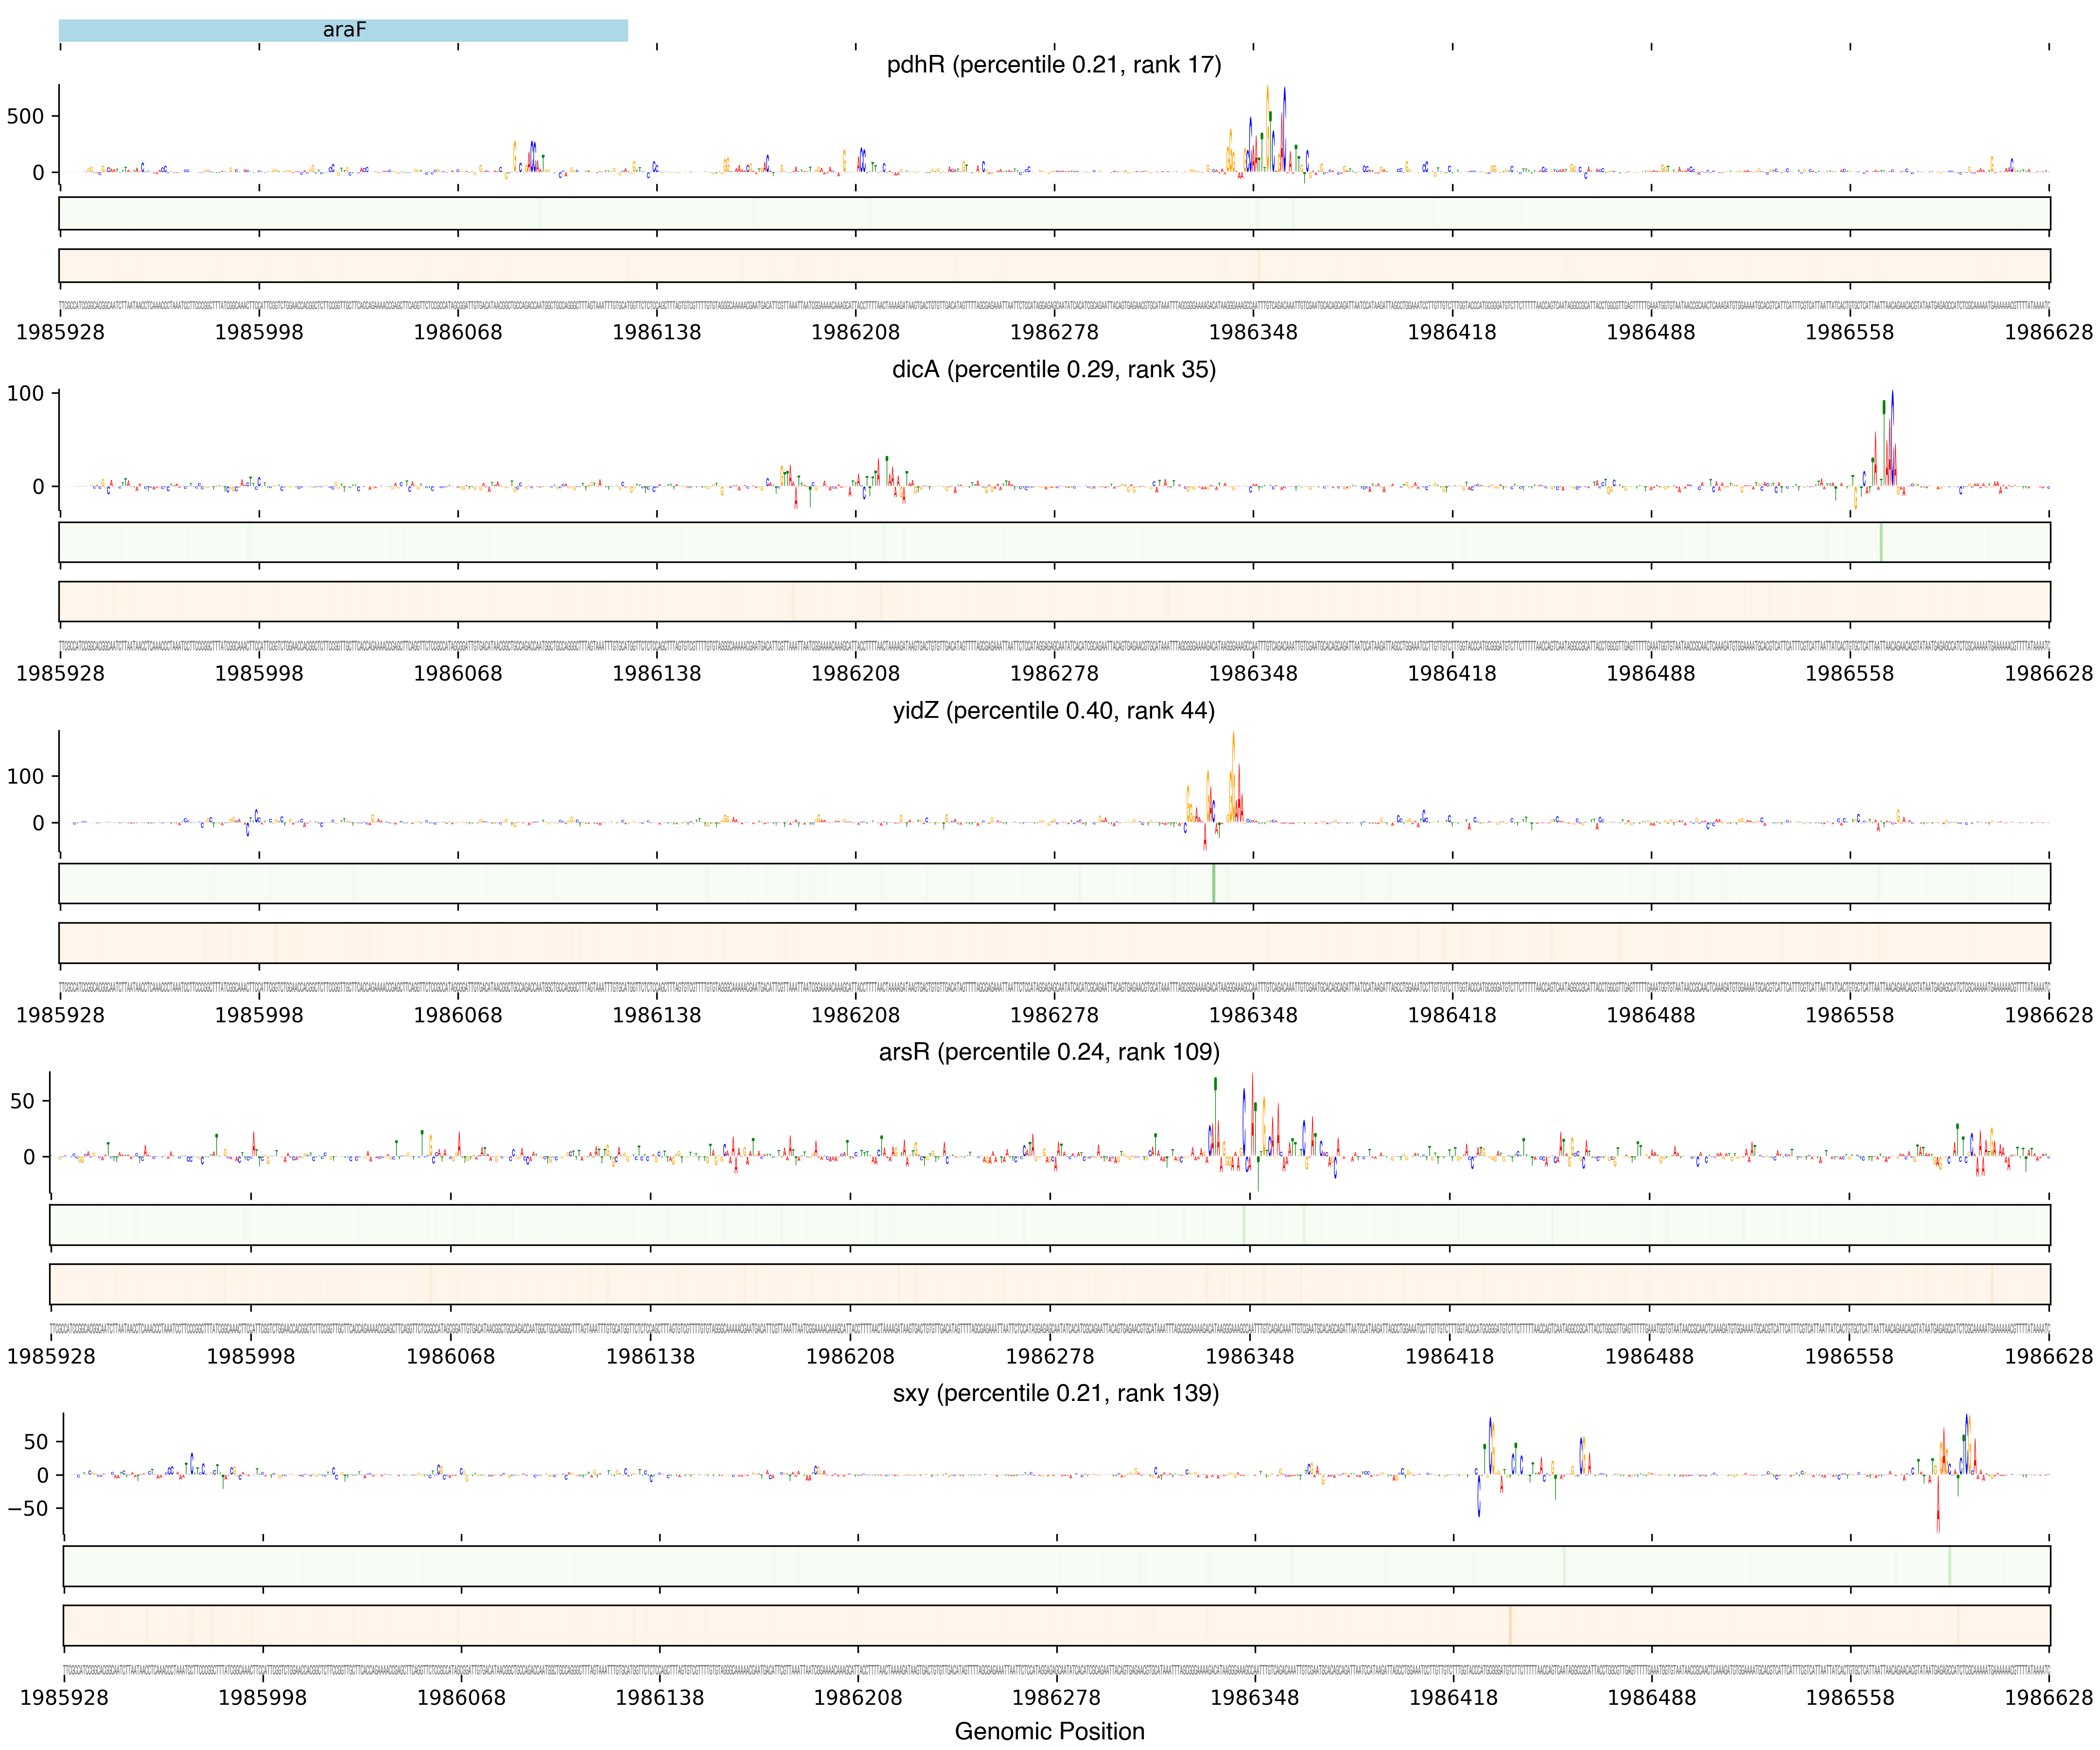
Task: Click the 500 y-axis tick on pdhR plot
Action: pos(25,116)
